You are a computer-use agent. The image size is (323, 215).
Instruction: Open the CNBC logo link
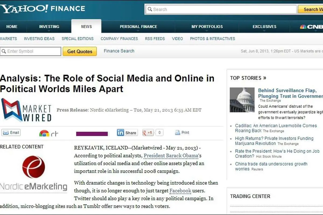point(311,27)
